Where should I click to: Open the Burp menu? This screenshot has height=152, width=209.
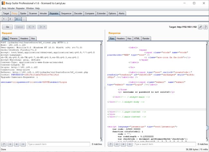pyautogui.click(x=4, y=8)
